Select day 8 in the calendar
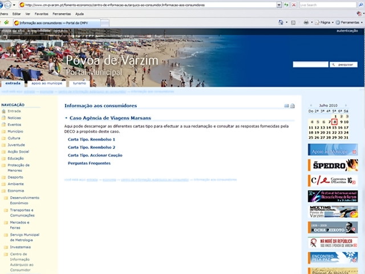 click(335, 122)
